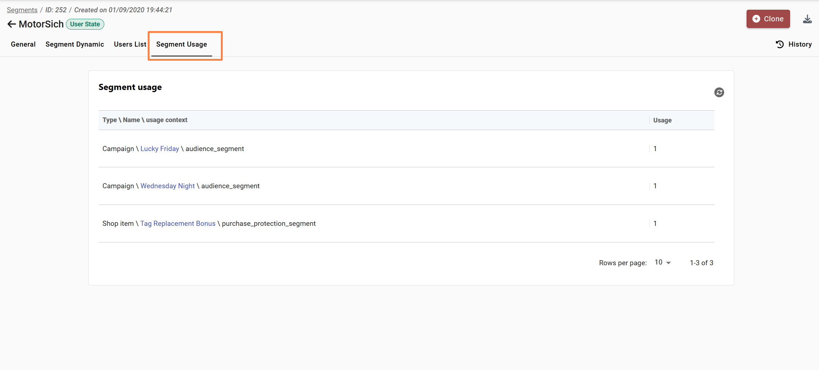This screenshot has width=819, height=370.
Task: Open the Lucky Friday campaign link
Action: tap(160, 149)
